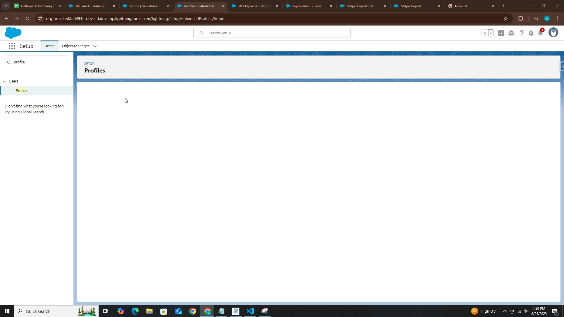
Task: Open the favorites list dropdown arrow
Action: pyautogui.click(x=491, y=33)
